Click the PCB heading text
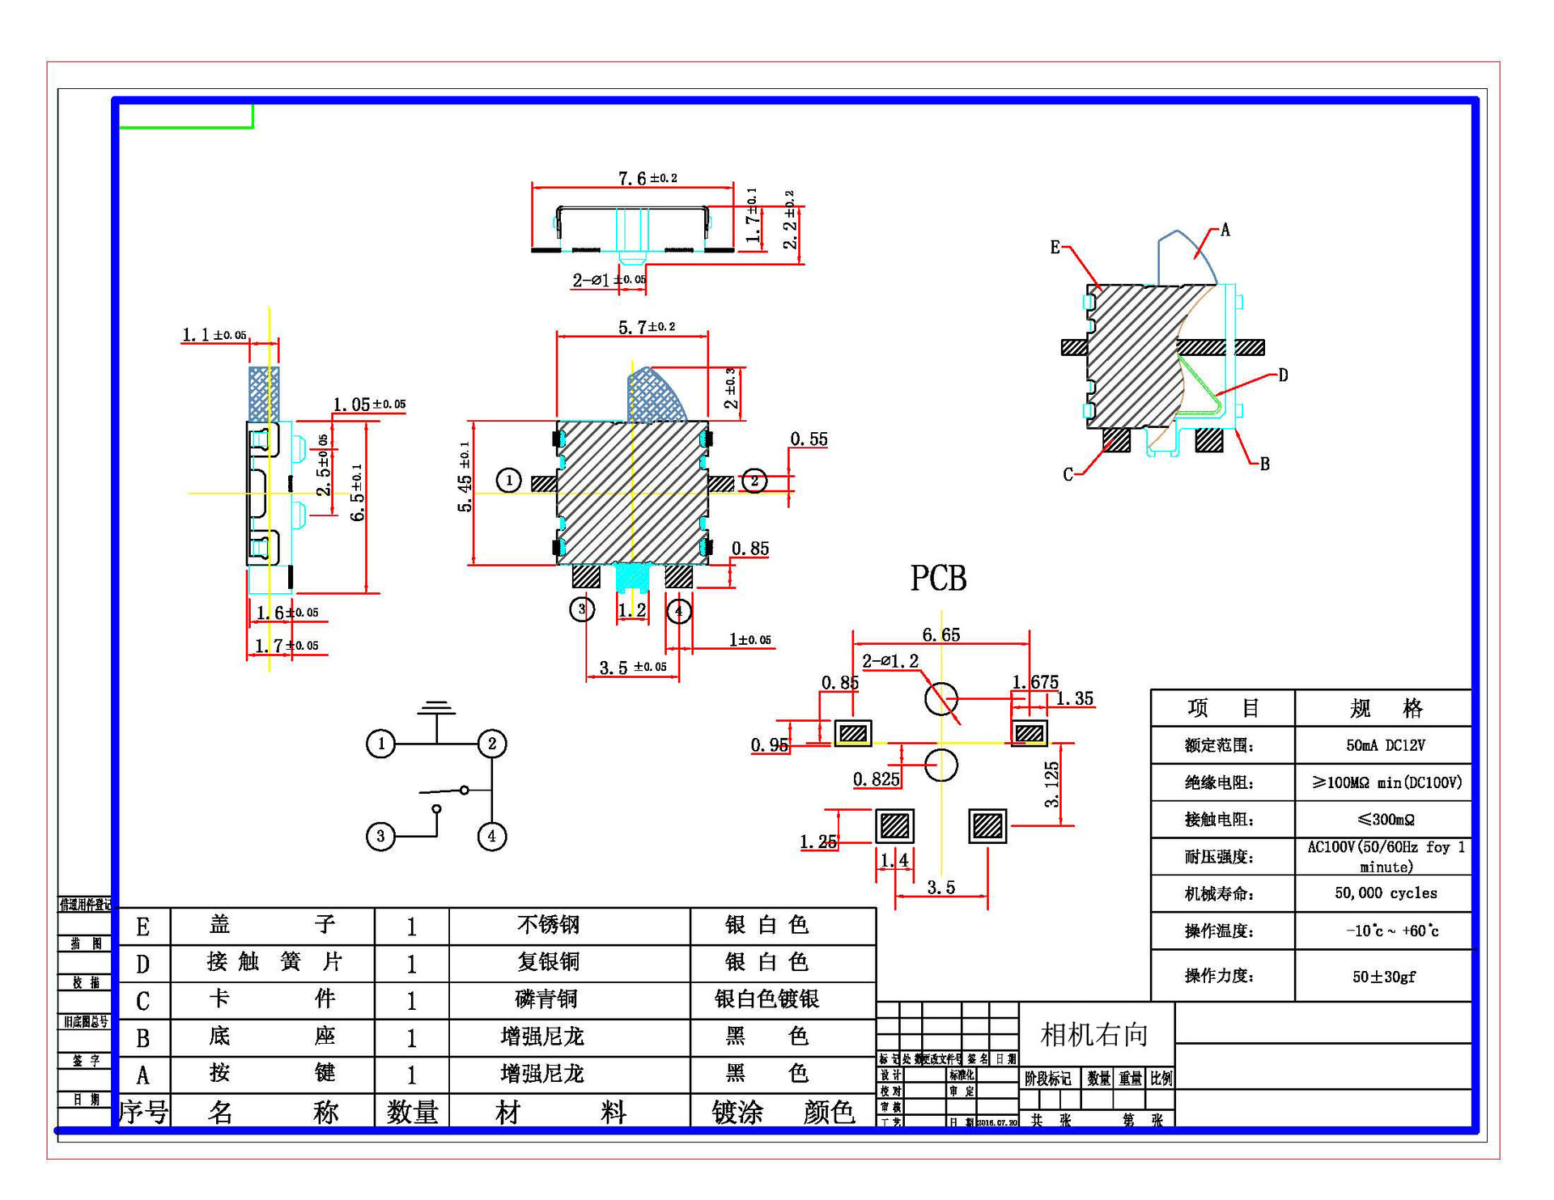This screenshot has width=1554, height=1200. point(938,579)
